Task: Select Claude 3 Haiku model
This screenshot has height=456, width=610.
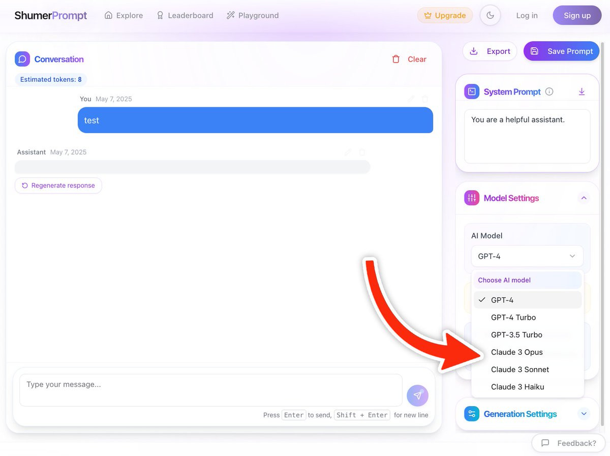Action: [528, 386]
